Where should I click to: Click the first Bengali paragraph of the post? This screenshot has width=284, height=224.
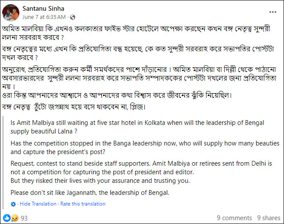pyautogui.click(x=137, y=33)
